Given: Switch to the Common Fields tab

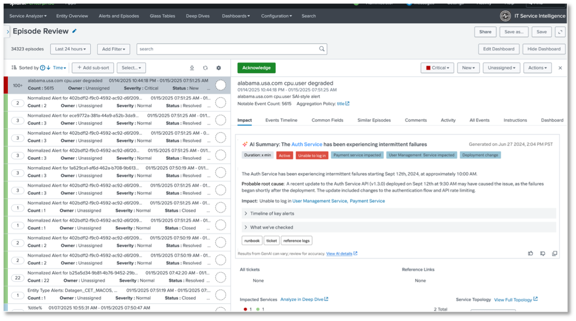Looking at the screenshot, I should point(327,120).
